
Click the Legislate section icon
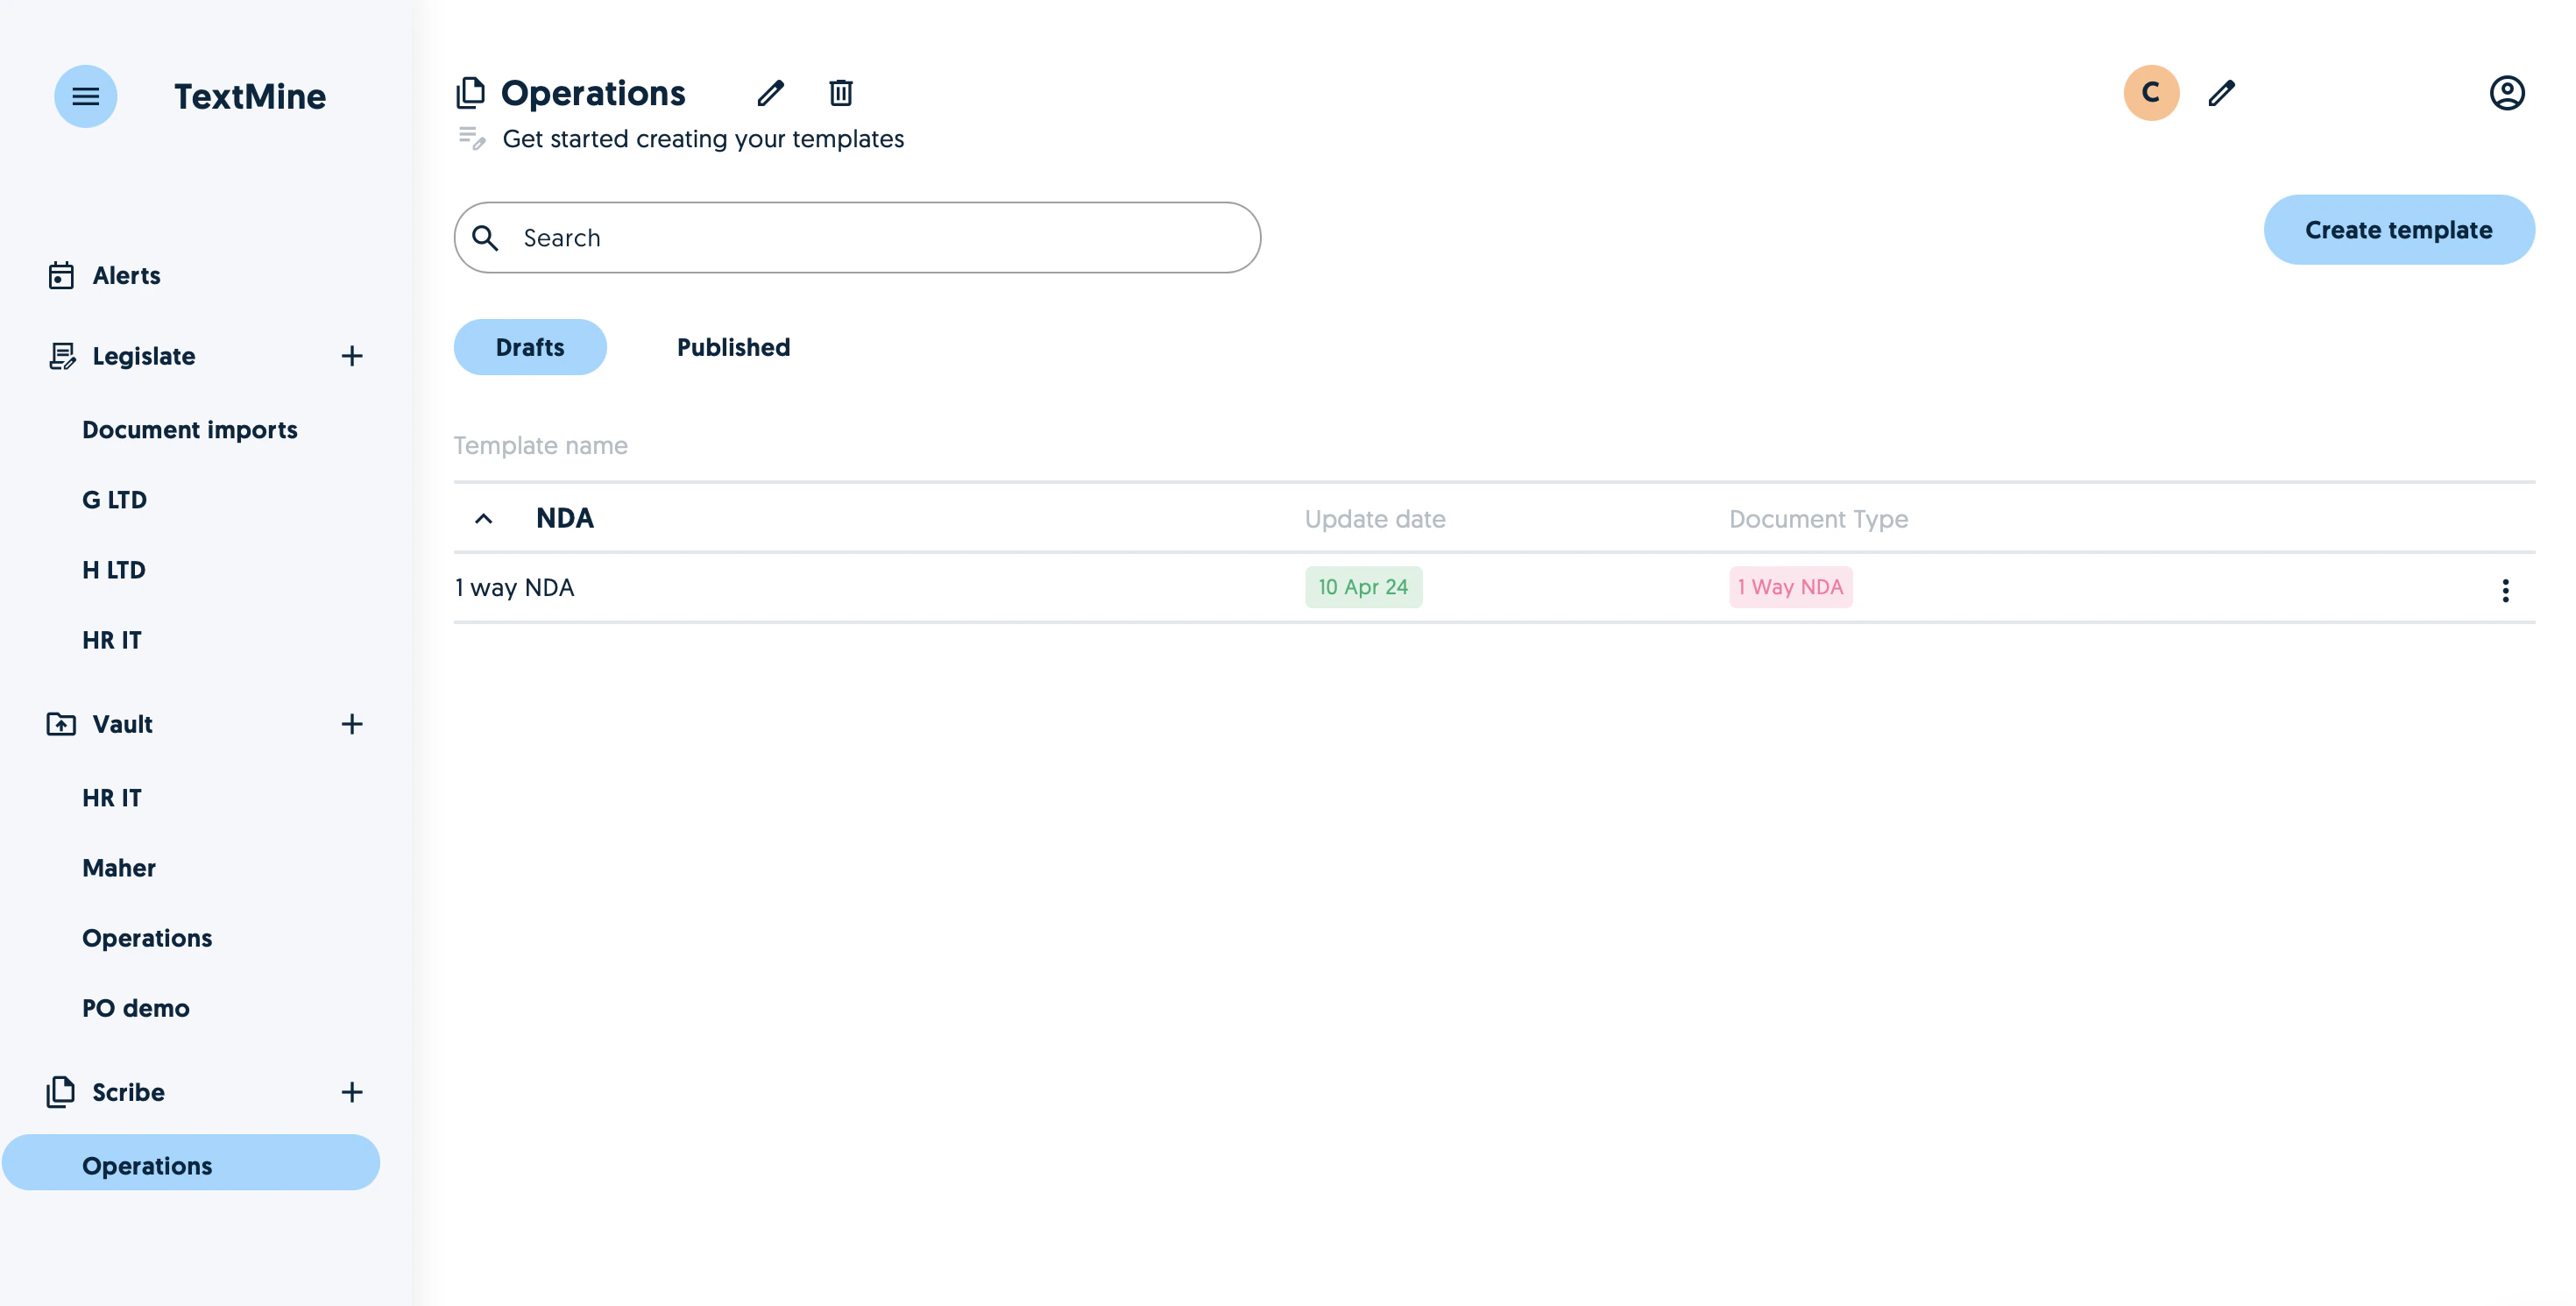pos(62,356)
